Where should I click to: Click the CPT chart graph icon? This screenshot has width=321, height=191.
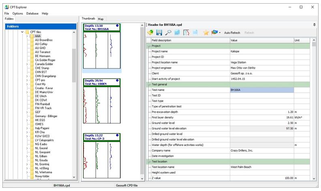(186, 32)
